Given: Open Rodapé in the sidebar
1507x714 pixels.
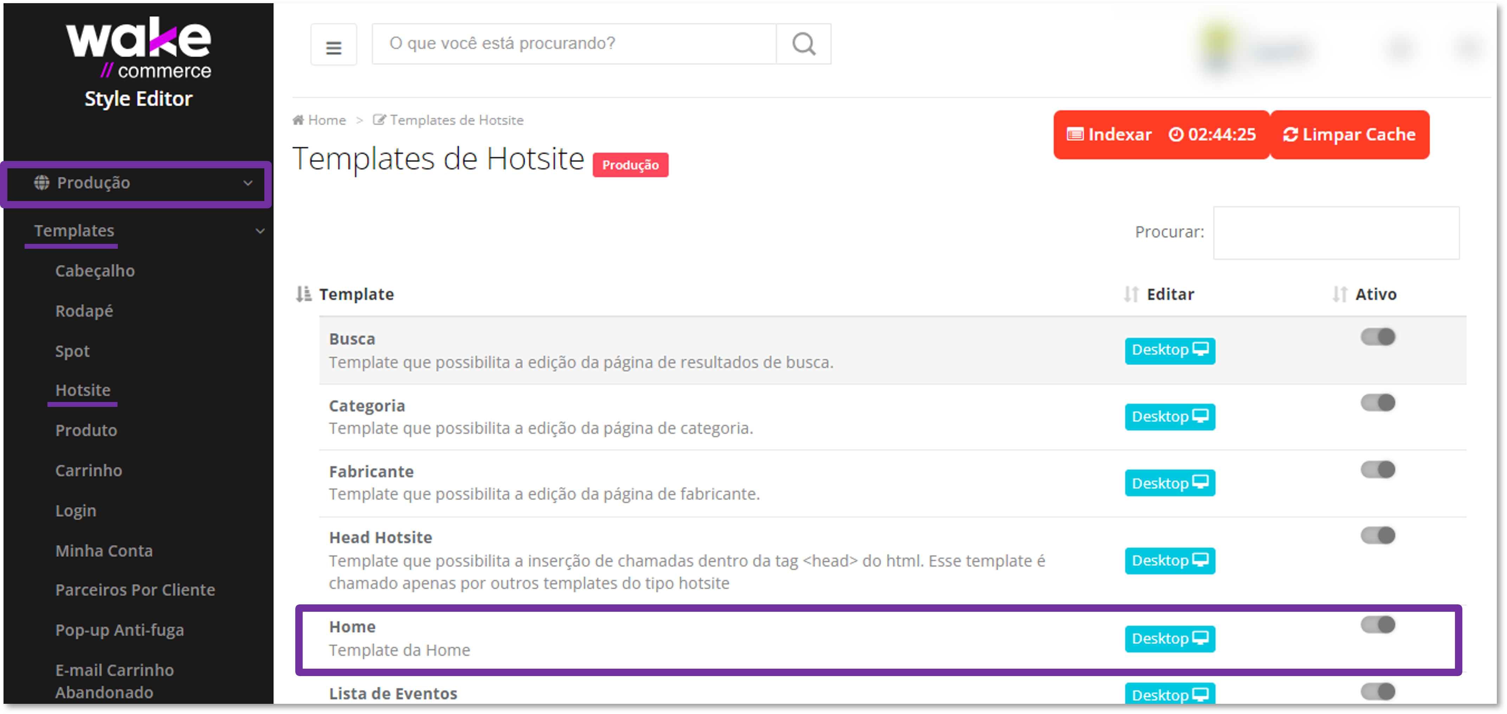Looking at the screenshot, I should click(x=84, y=311).
